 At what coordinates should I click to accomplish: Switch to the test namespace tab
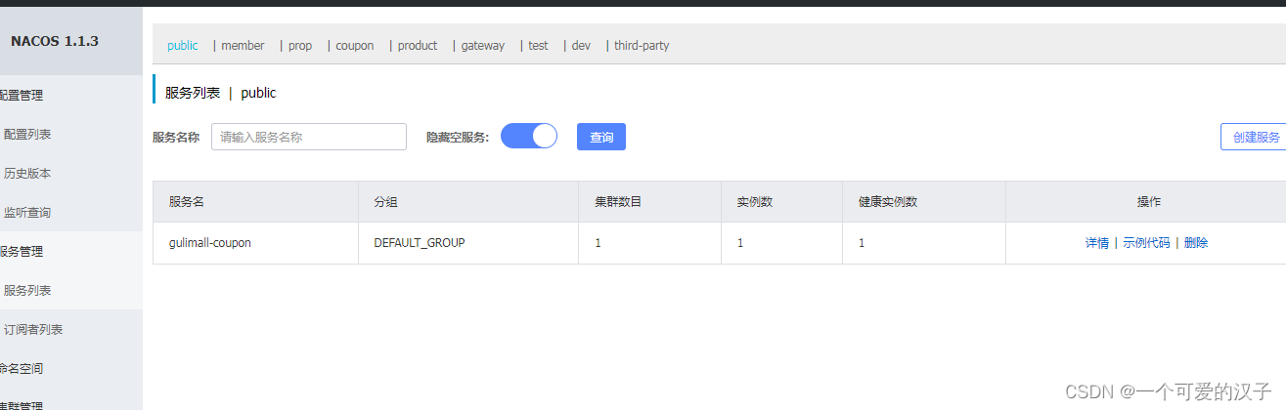(x=538, y=46)
